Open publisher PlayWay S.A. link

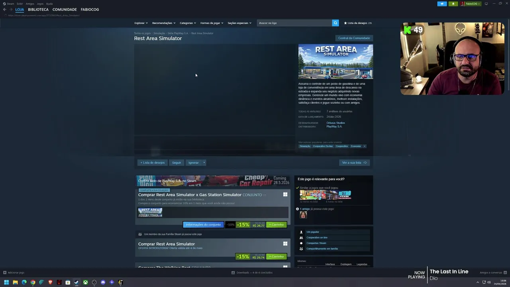(x=334, y=126)
